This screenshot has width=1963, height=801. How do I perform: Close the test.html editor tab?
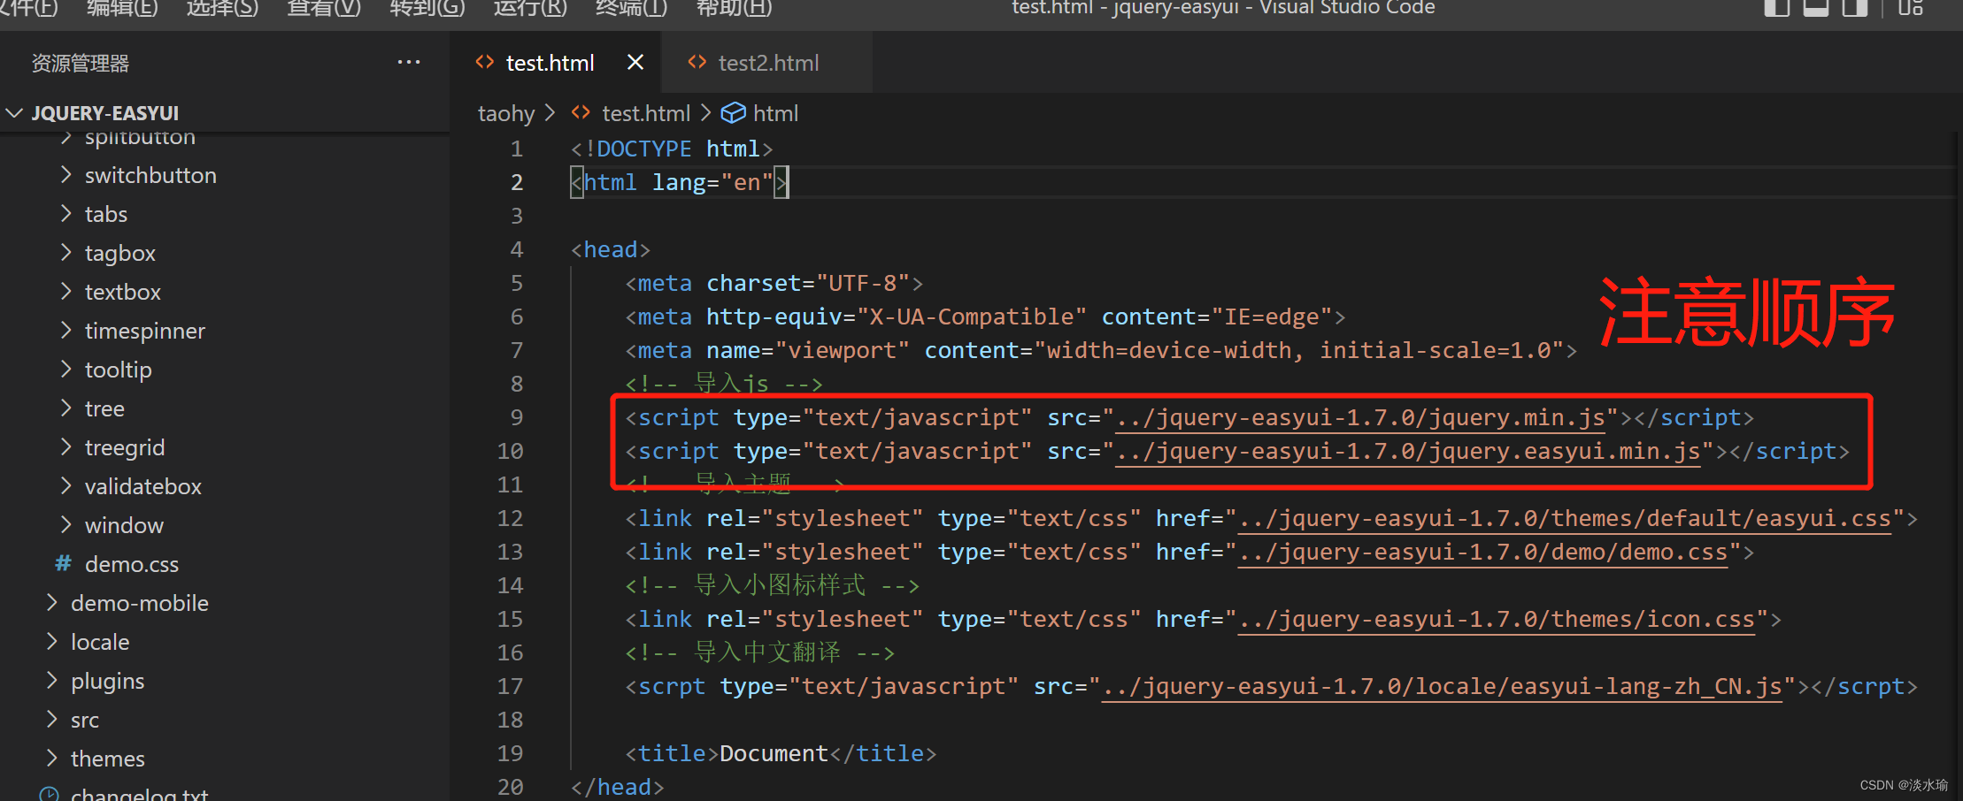[635, 63]
